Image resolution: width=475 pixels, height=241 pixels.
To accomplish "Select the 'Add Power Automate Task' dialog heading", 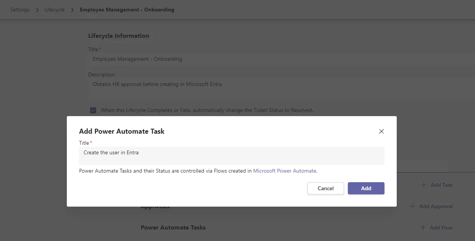I will coord(122,131).
